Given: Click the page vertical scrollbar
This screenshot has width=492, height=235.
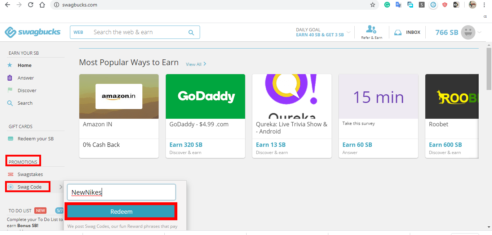Looking at the screenshot, I should [x=489, y=68].
